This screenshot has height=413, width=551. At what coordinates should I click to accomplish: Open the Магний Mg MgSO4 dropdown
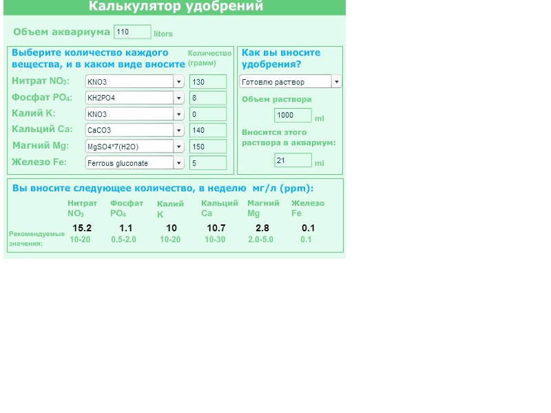[134, 147]
